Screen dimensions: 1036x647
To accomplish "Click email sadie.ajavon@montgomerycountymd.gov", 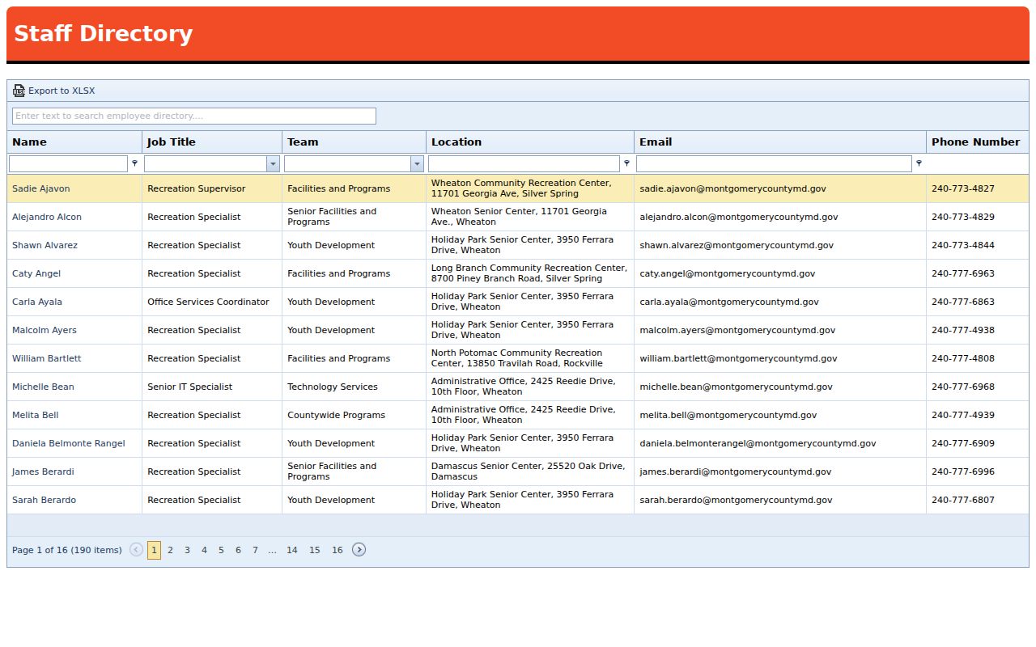I will point(732,188).
